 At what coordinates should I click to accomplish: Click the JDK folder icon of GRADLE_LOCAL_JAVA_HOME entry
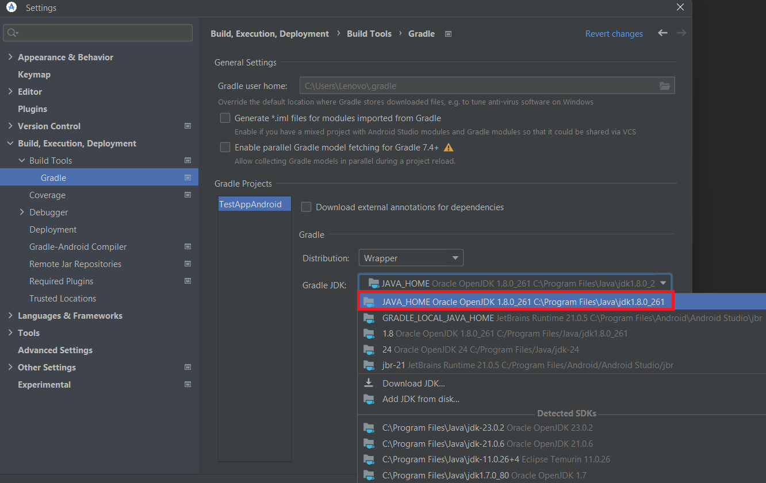tap(369, 318)
